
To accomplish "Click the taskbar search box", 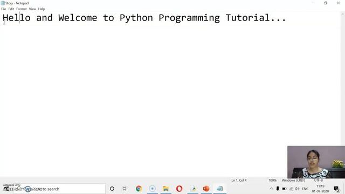I will (59, 189).
